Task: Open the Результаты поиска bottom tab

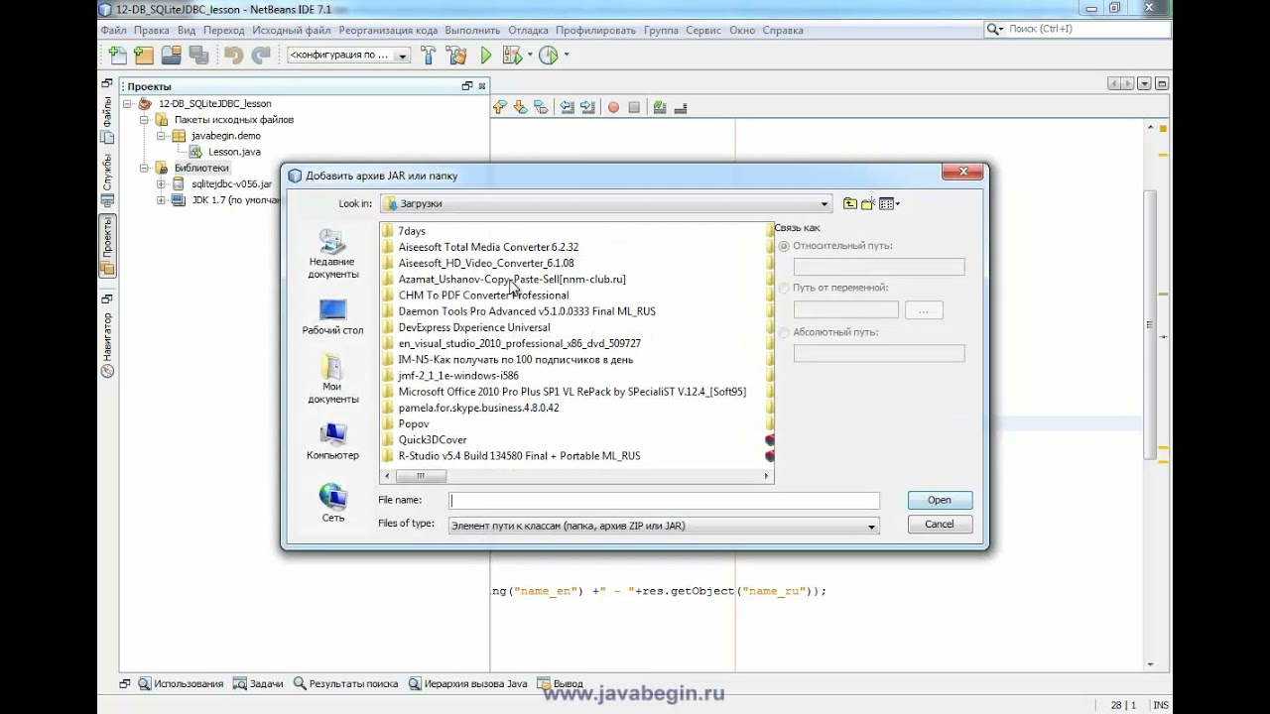Action: click(344, 683)
